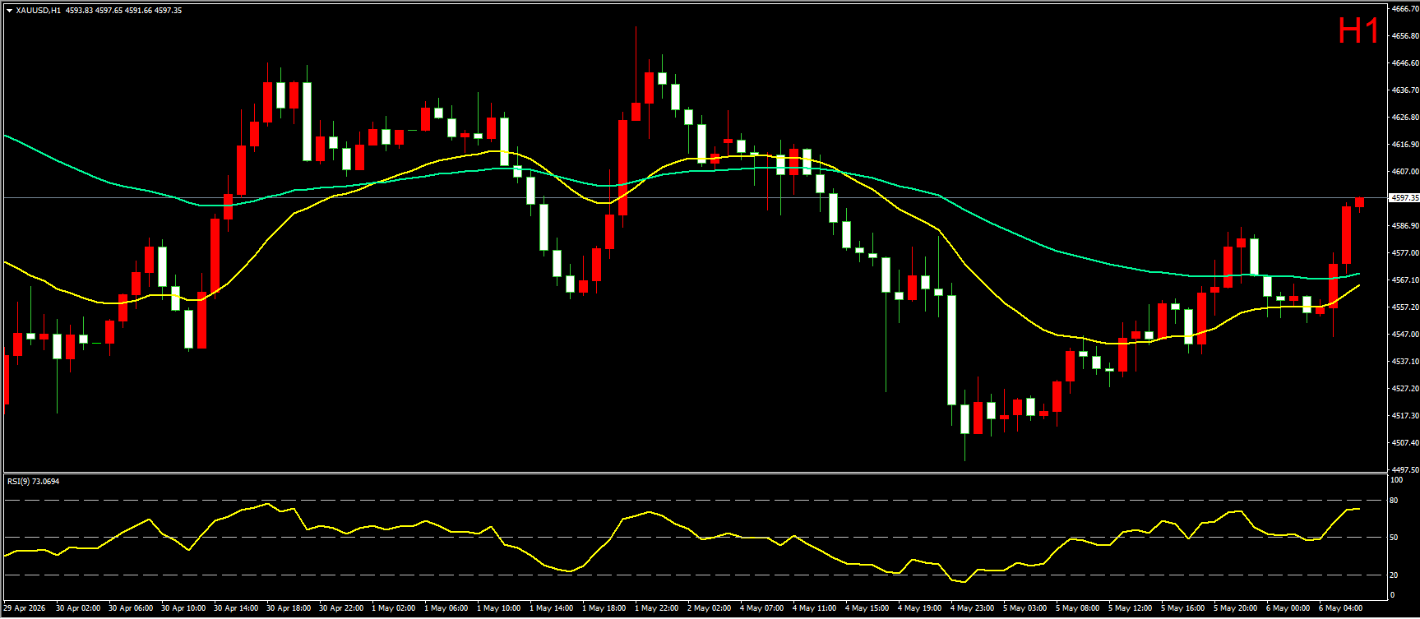Click the small triangle before XAUUSD,H1

pyautogui.click(x=9, y=11)
